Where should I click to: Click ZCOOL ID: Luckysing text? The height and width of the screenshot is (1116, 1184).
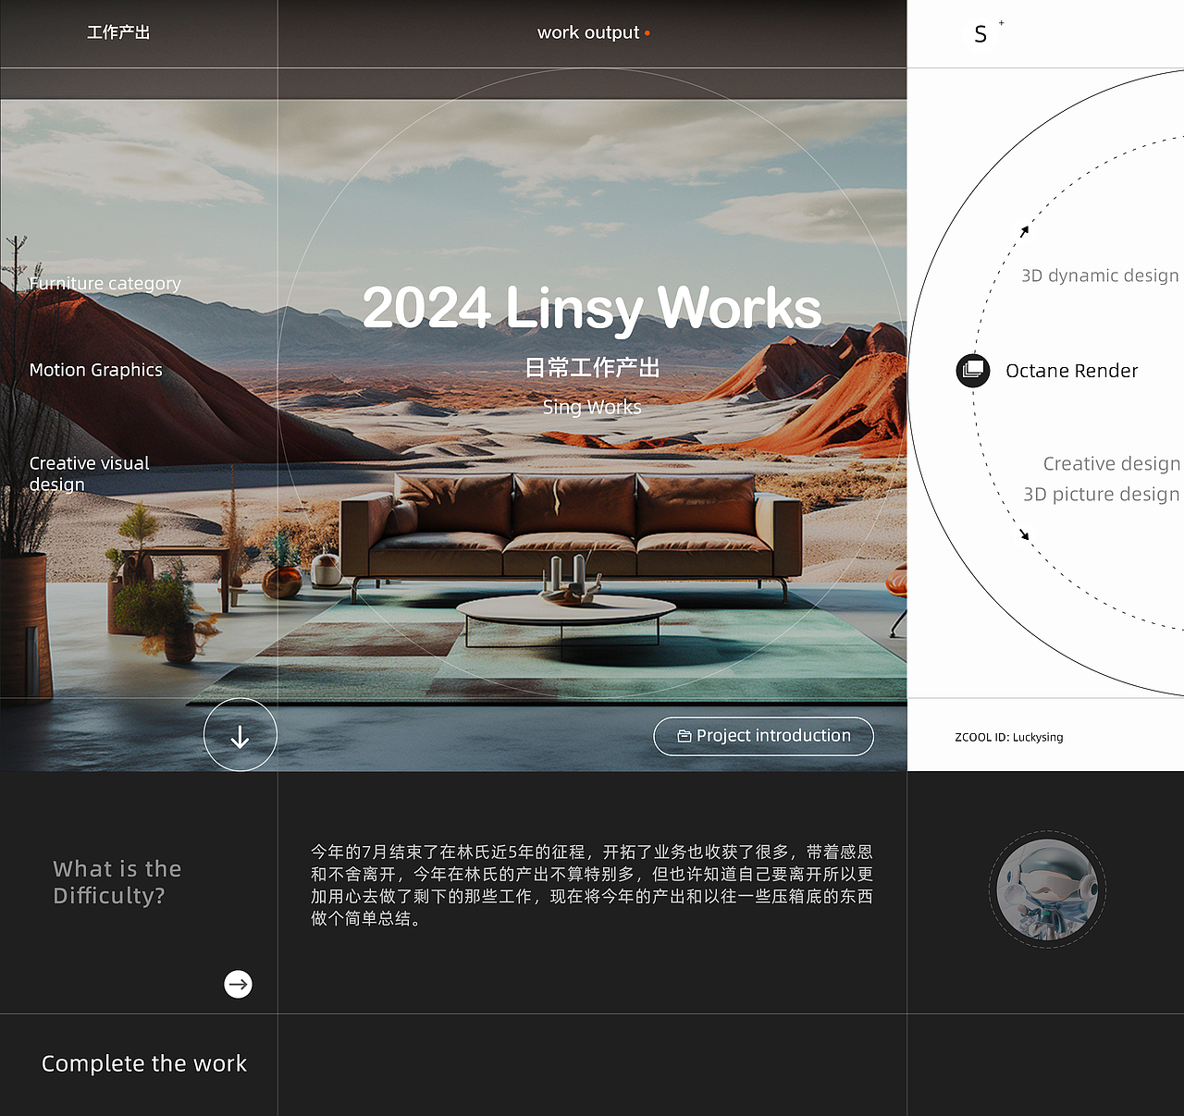point(1008,737)
